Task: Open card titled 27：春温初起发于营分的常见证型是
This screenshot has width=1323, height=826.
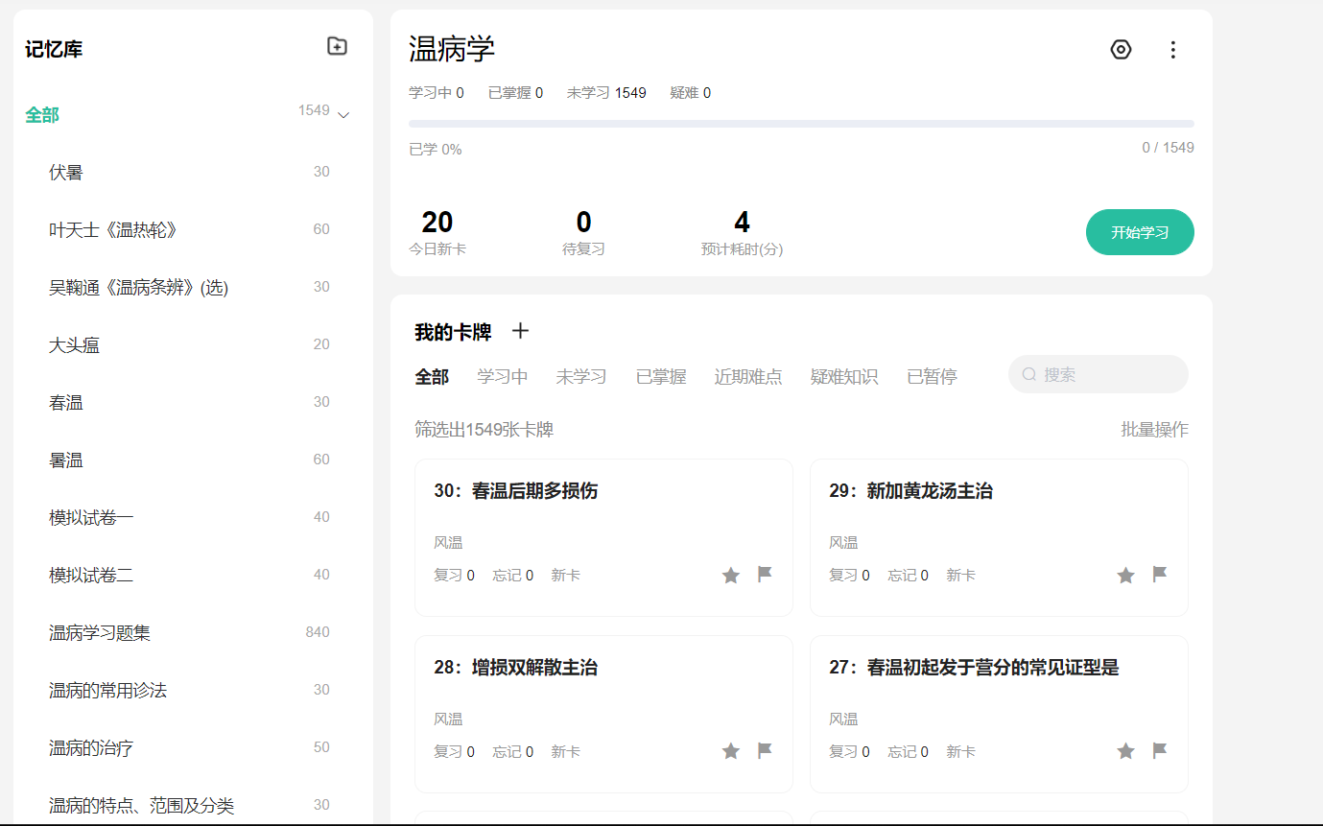Action: tap(974, 668)
